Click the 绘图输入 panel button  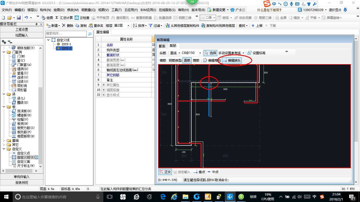click(22, 35)
